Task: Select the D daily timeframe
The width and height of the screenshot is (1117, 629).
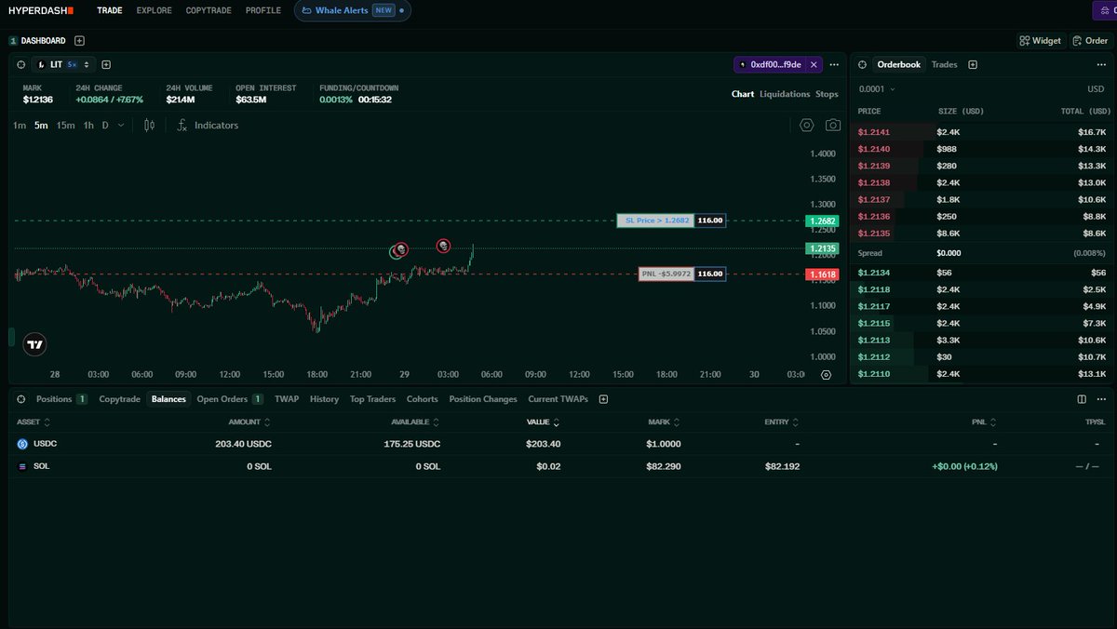Action: coord(105,126)
